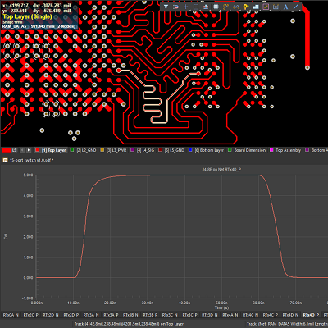Click the Track on Top Layer status text

click(129, 324)
